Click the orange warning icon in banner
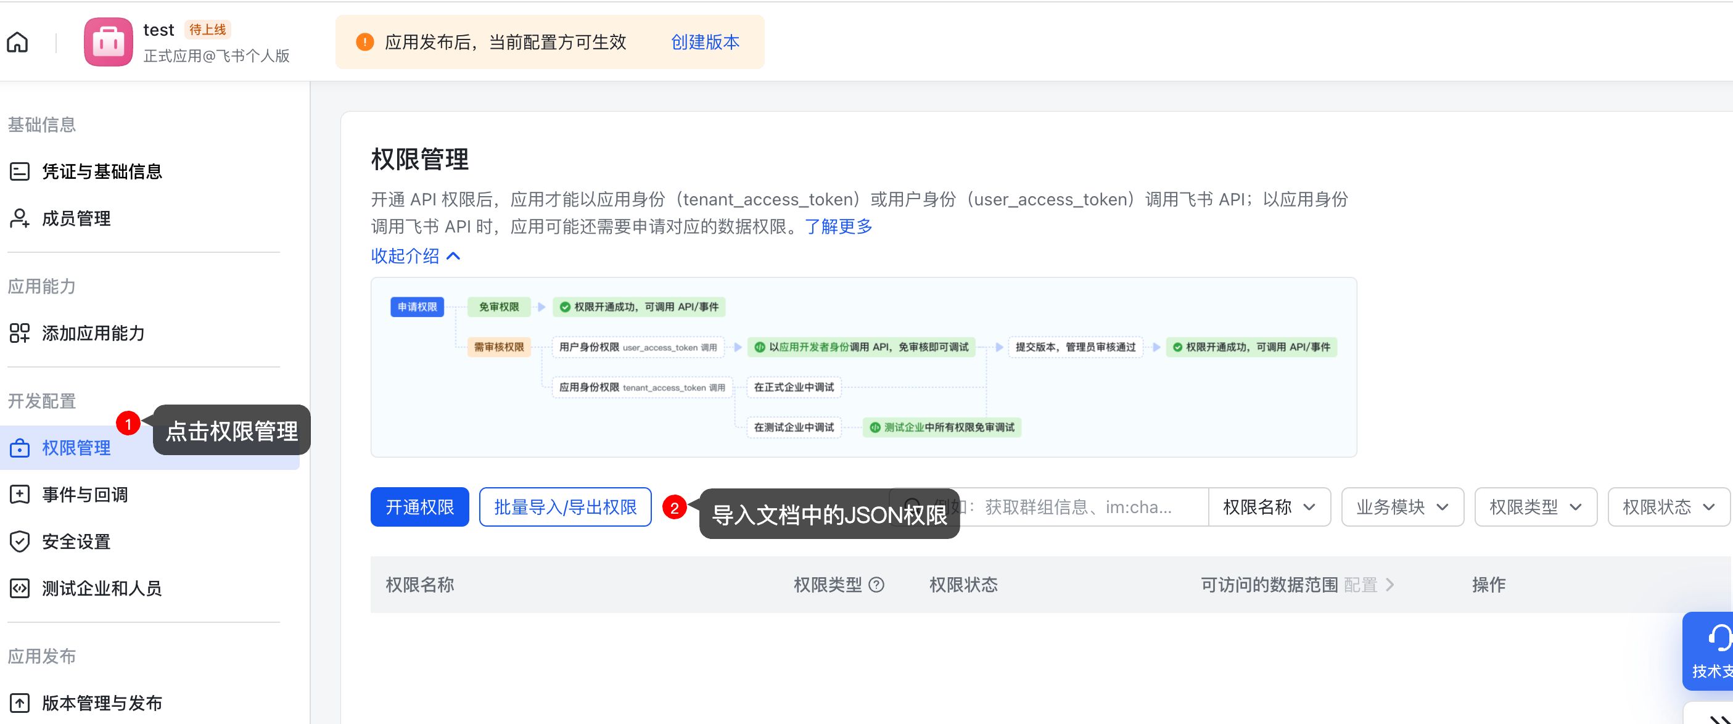 [364, 42]
